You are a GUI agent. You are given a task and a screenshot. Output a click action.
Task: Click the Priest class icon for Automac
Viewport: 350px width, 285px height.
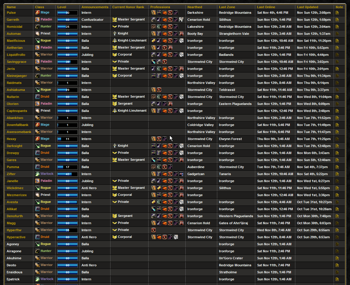pyautogui.click(x=37, y=34)
